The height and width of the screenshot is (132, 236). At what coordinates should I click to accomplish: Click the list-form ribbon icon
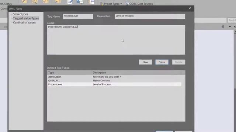pos(91,2)
